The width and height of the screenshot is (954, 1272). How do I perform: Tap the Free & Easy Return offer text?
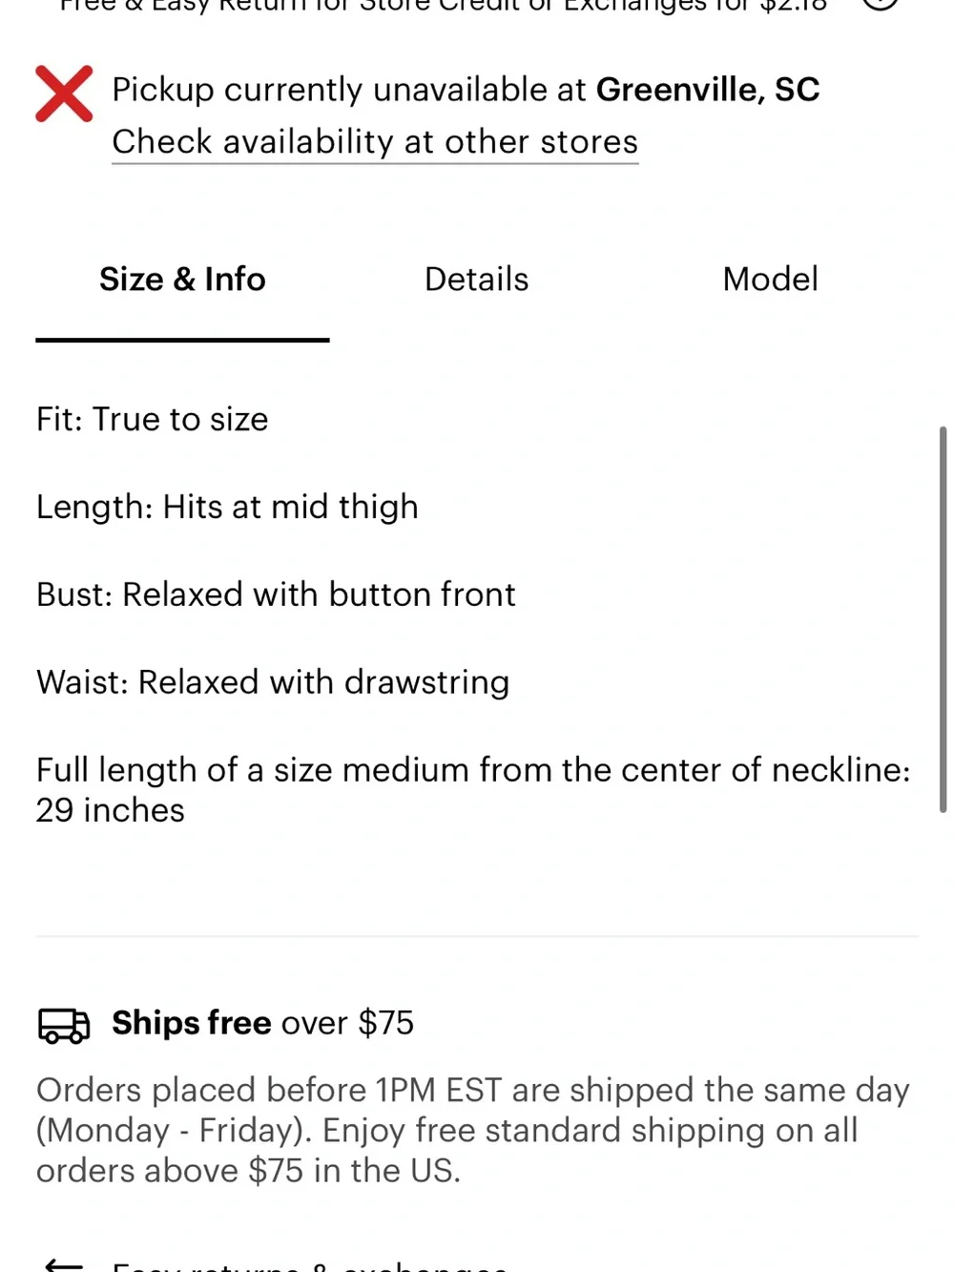[443, 5]
